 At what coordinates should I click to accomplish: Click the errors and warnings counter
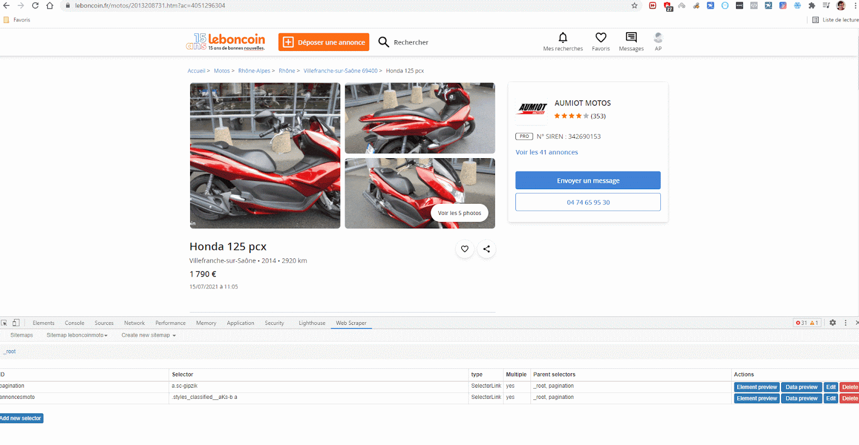[x=807, y=323]
